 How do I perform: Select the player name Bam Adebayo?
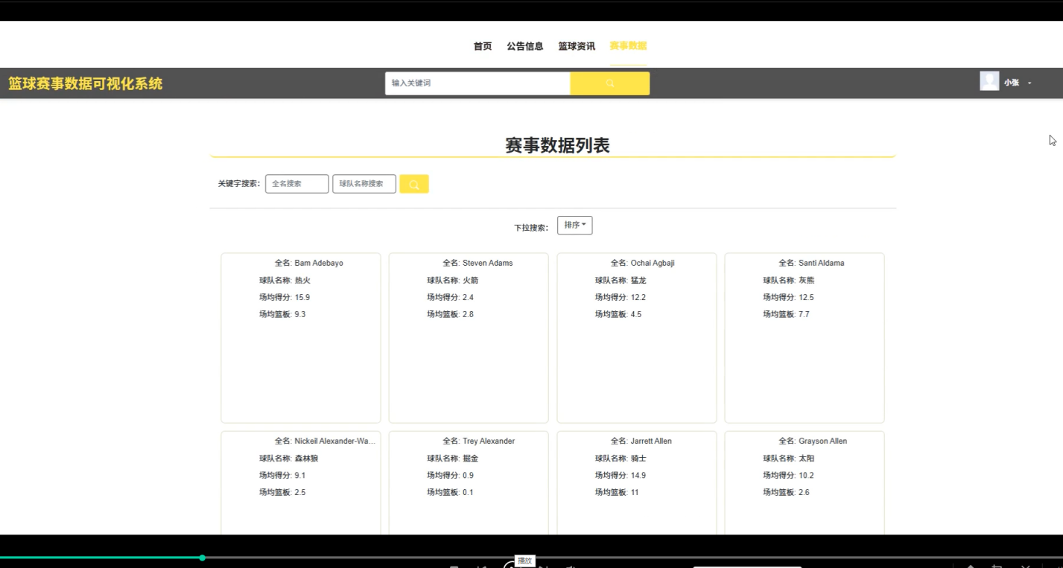pos(319,264)
